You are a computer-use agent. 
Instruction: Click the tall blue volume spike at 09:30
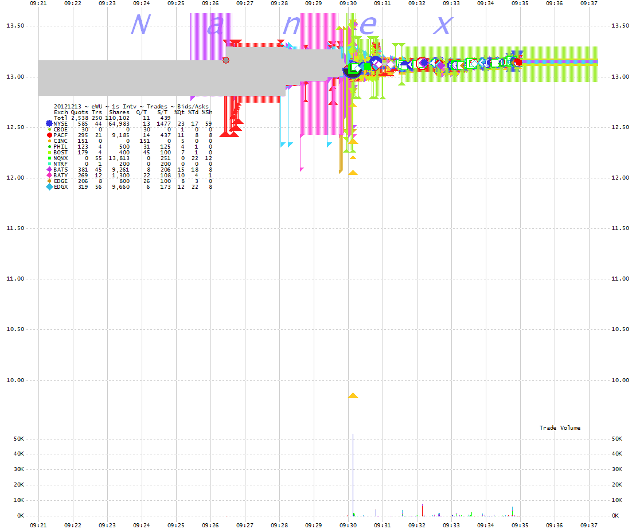click(353, 474)
